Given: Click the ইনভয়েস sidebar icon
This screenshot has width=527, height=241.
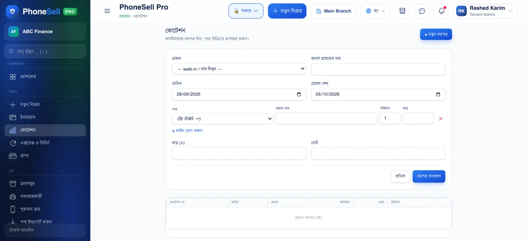Looking at the screenshot, I should [13, 117].
